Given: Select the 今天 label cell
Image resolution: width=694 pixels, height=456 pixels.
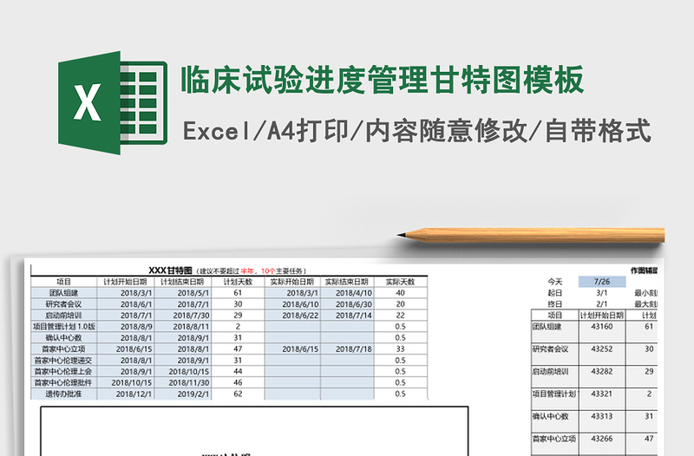Looking at the screenshot, I should (555, 282).
